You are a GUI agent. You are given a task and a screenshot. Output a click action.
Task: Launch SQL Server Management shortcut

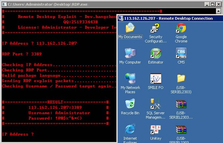(155, 104)
